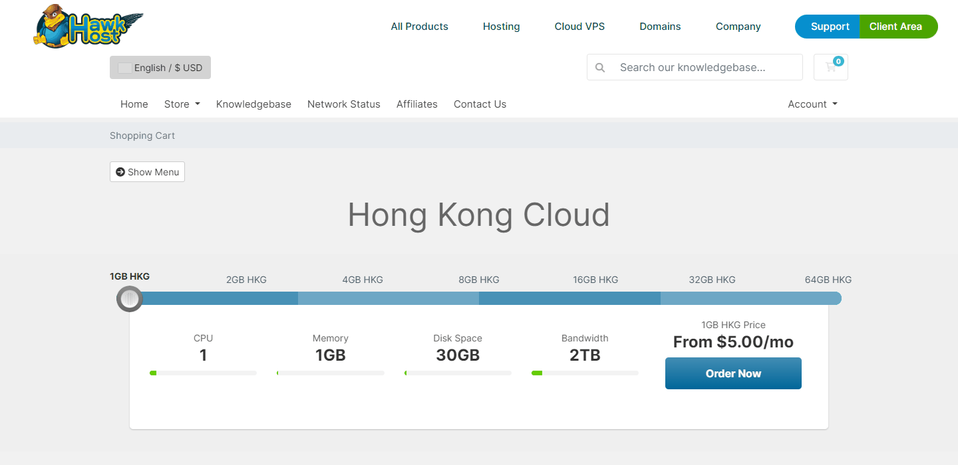Viewport: 958px width, 465px height.
Task: Click the Show Menu button
Action: coord(147,172)
